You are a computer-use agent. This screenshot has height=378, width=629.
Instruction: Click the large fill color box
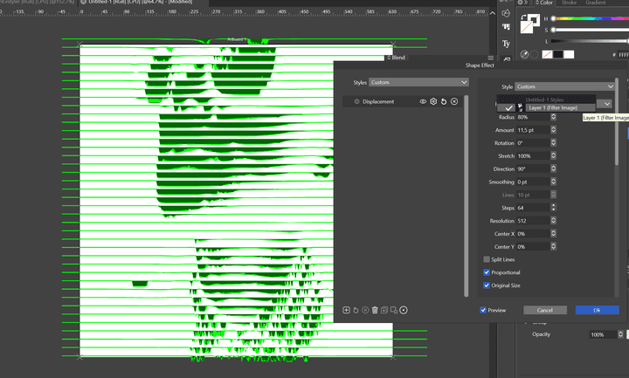527,27
